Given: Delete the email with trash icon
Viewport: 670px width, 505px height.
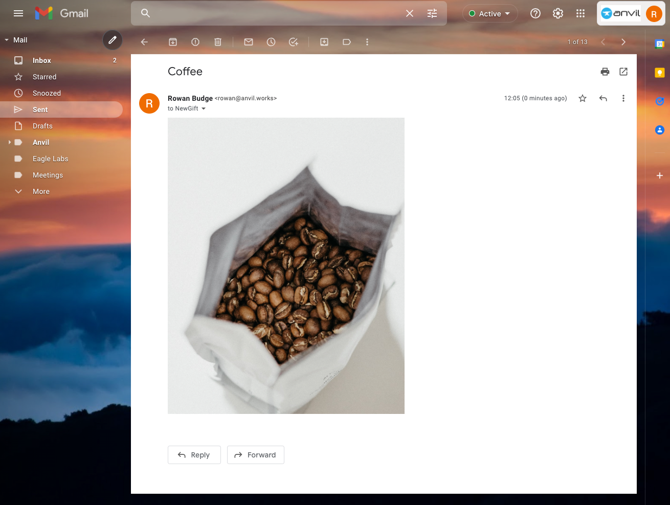Looking at the screenshot, I should [218, 42].
